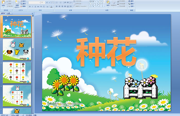Viewport: 180px width, 116px height.
Task: Click the Cut (剪切) scissors icon
Action: 7,1
